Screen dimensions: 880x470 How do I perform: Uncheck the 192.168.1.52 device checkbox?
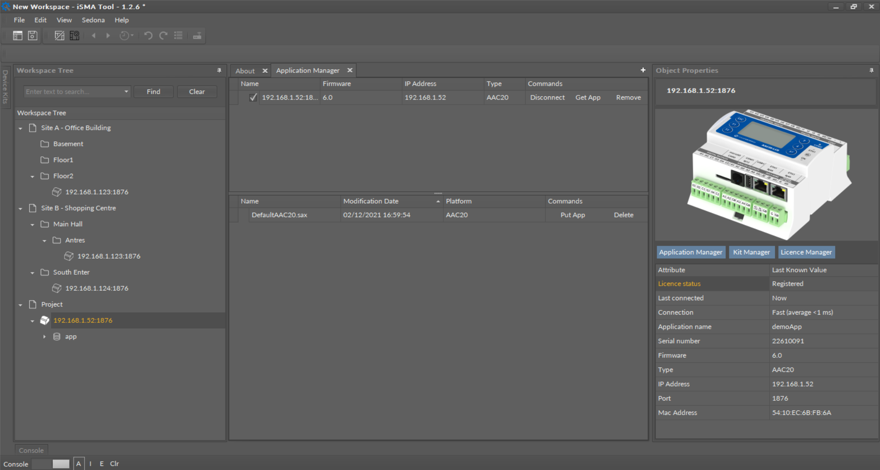[x=253, y=97]
